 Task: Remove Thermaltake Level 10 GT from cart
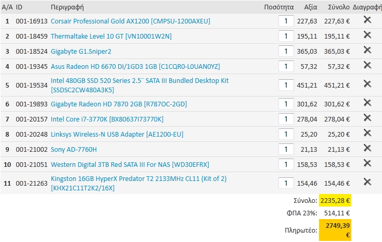(x=367, y=34)
